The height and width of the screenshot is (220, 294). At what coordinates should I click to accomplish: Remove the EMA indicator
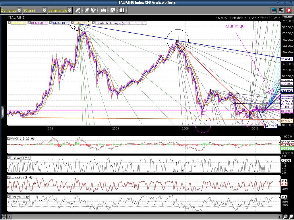[9, 23]
